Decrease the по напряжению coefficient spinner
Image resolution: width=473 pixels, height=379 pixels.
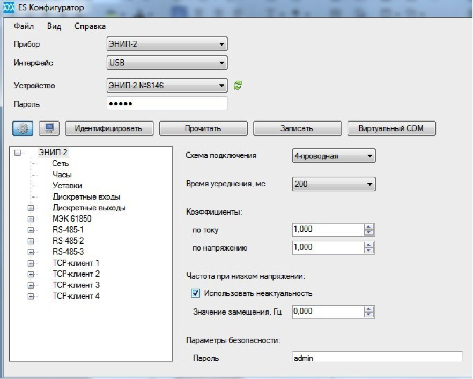[x=368, y=251]
